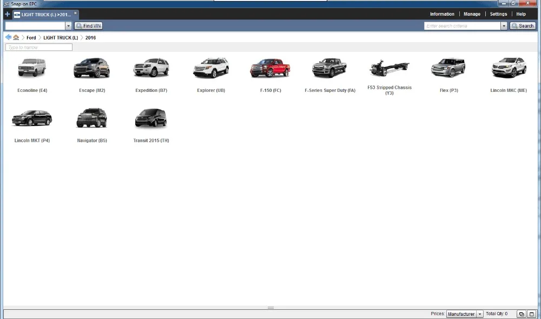Select the Transit 2015 (TH) image

click(151, 118)
